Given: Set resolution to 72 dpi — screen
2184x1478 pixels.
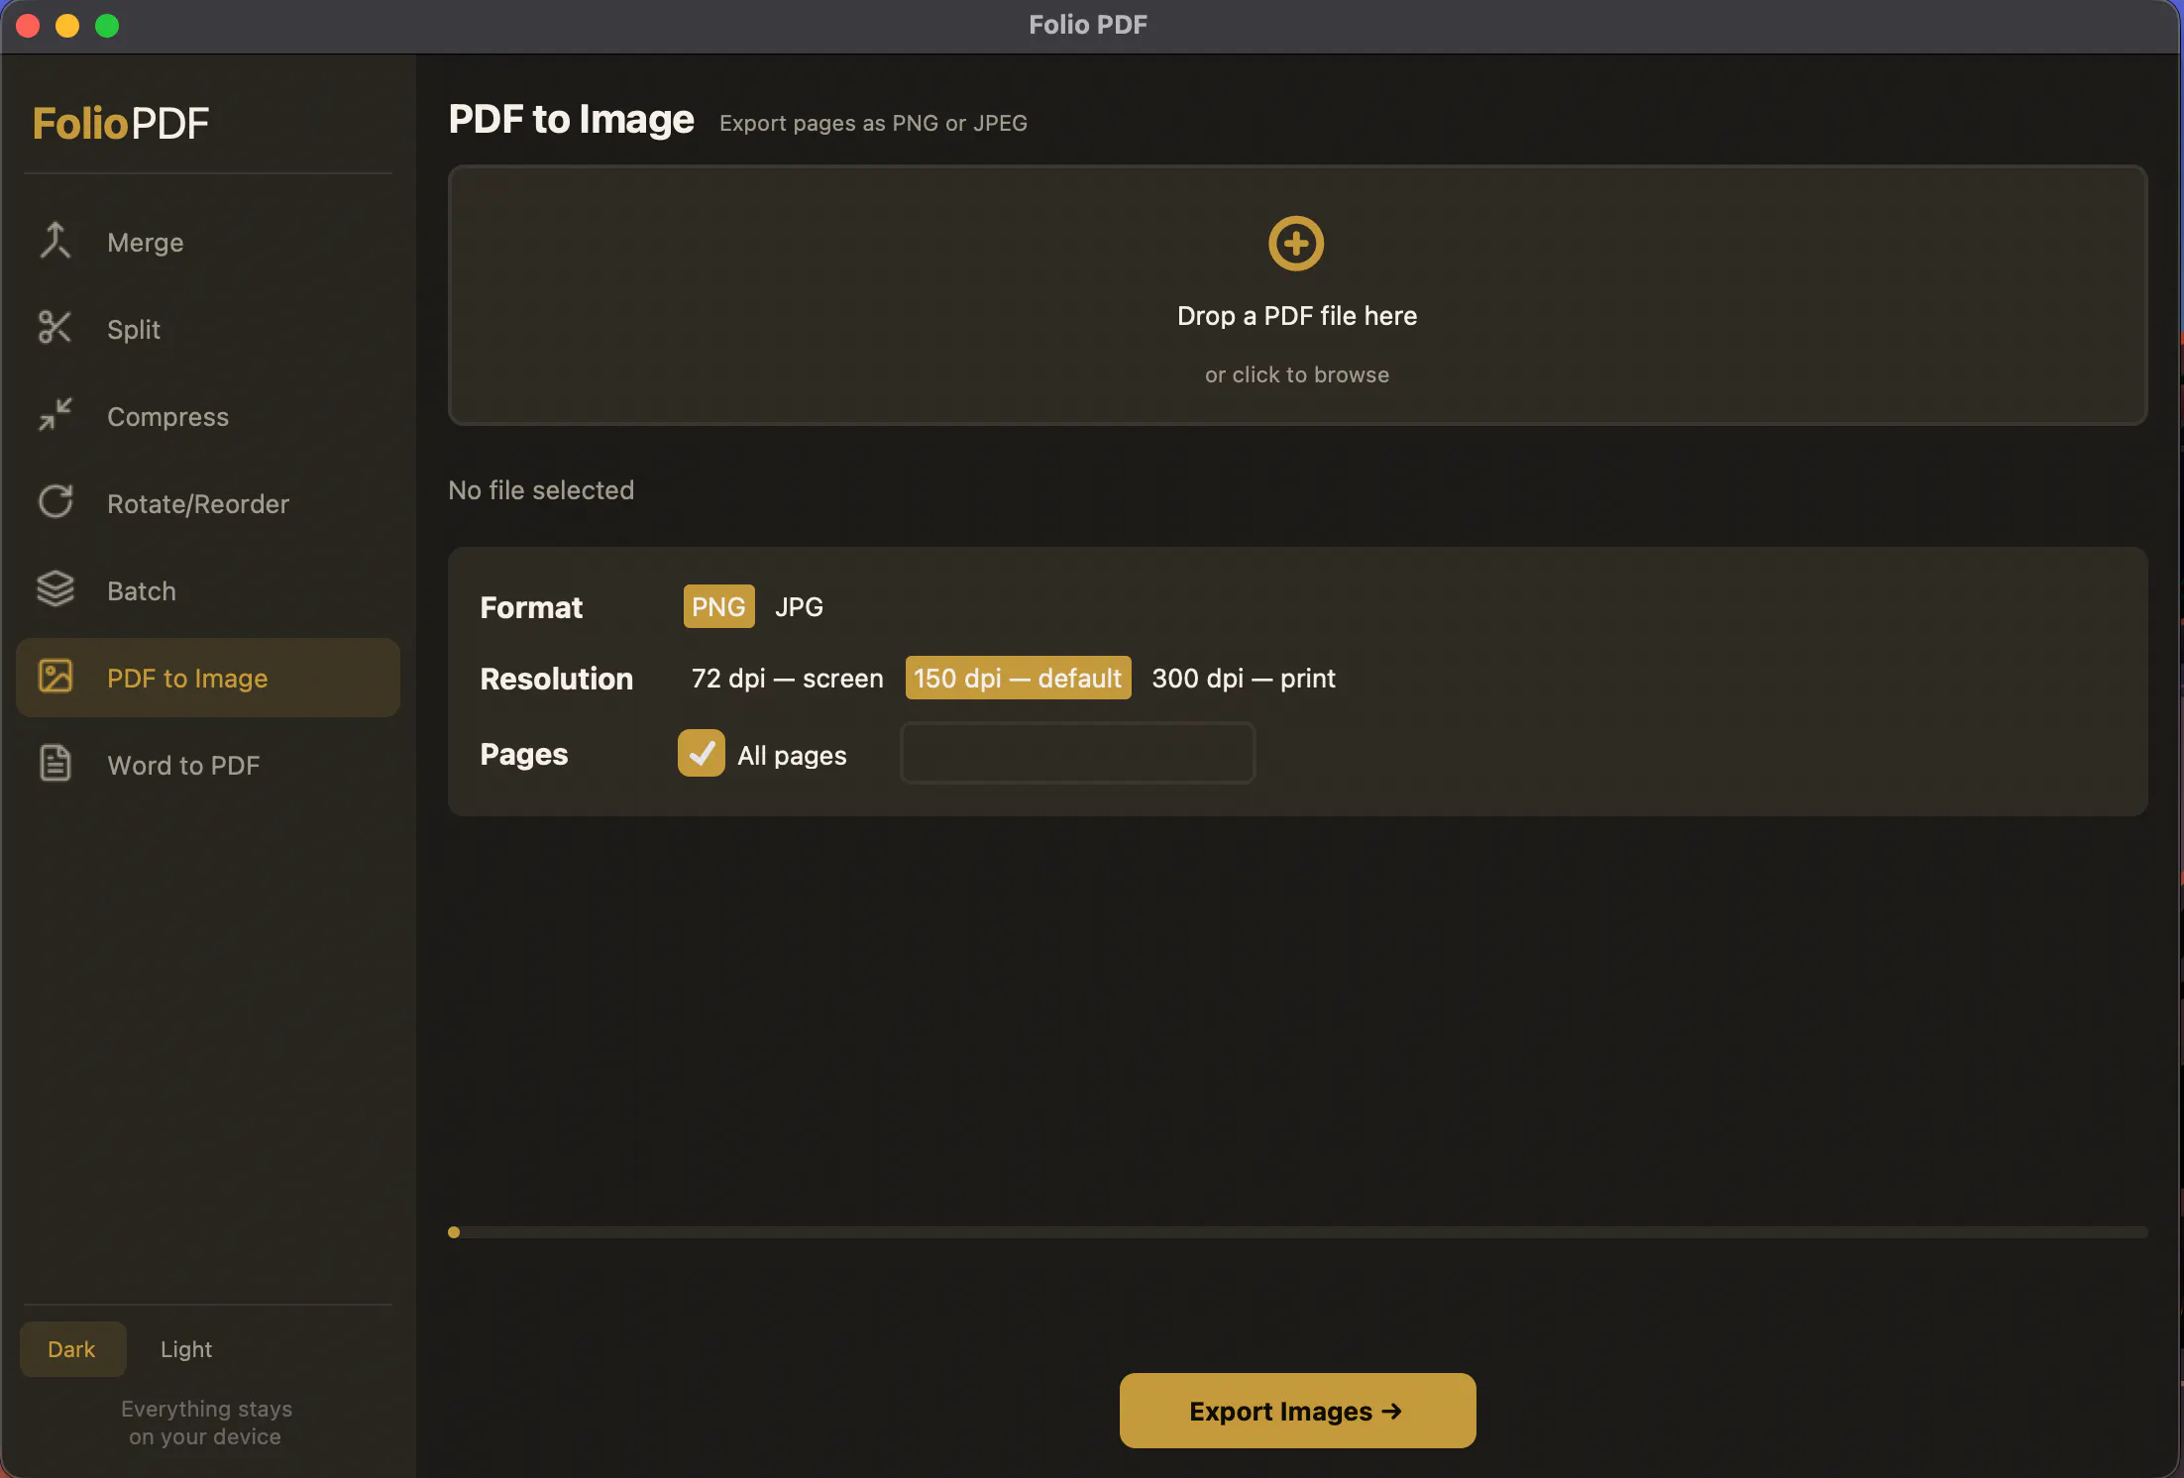Looking at the screenshot, I should (787, 679).
